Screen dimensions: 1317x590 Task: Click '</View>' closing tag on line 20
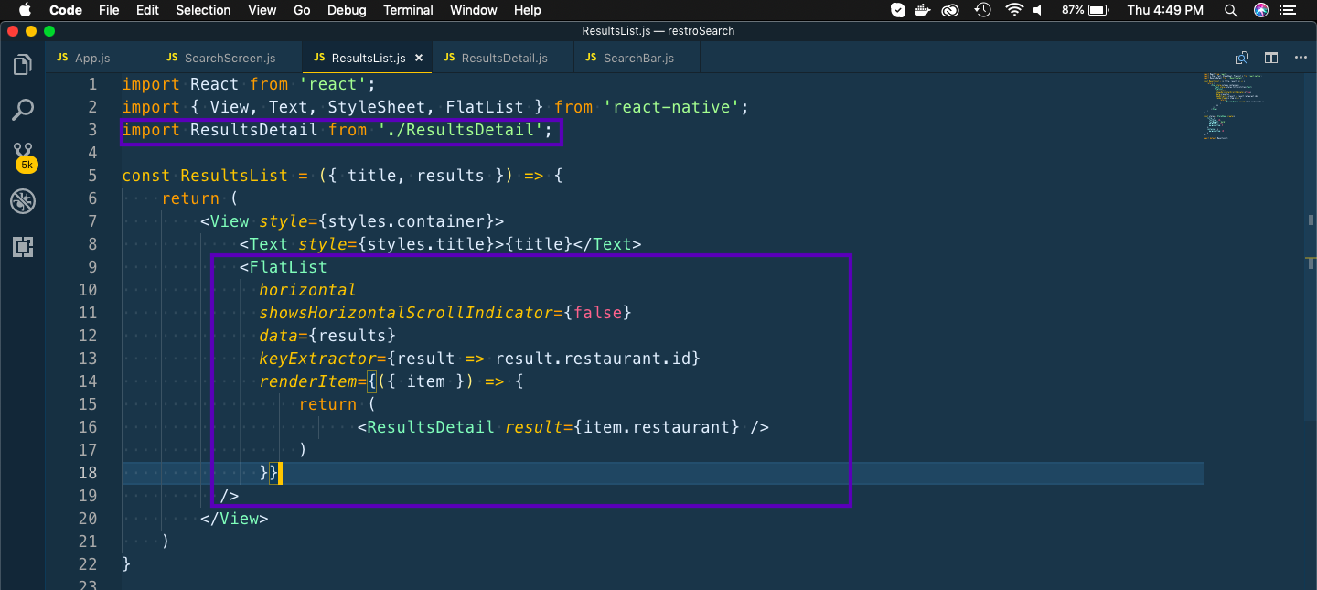pos(235,519)
